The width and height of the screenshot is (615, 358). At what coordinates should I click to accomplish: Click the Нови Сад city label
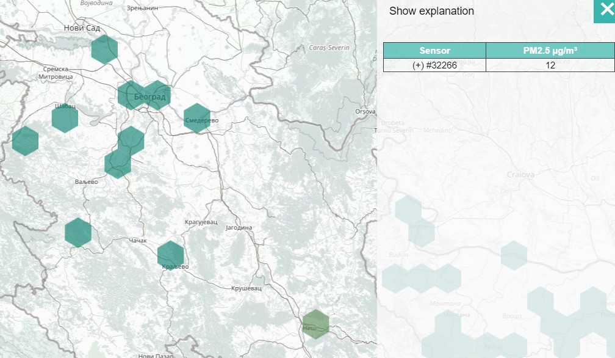[x=82, y=28]
